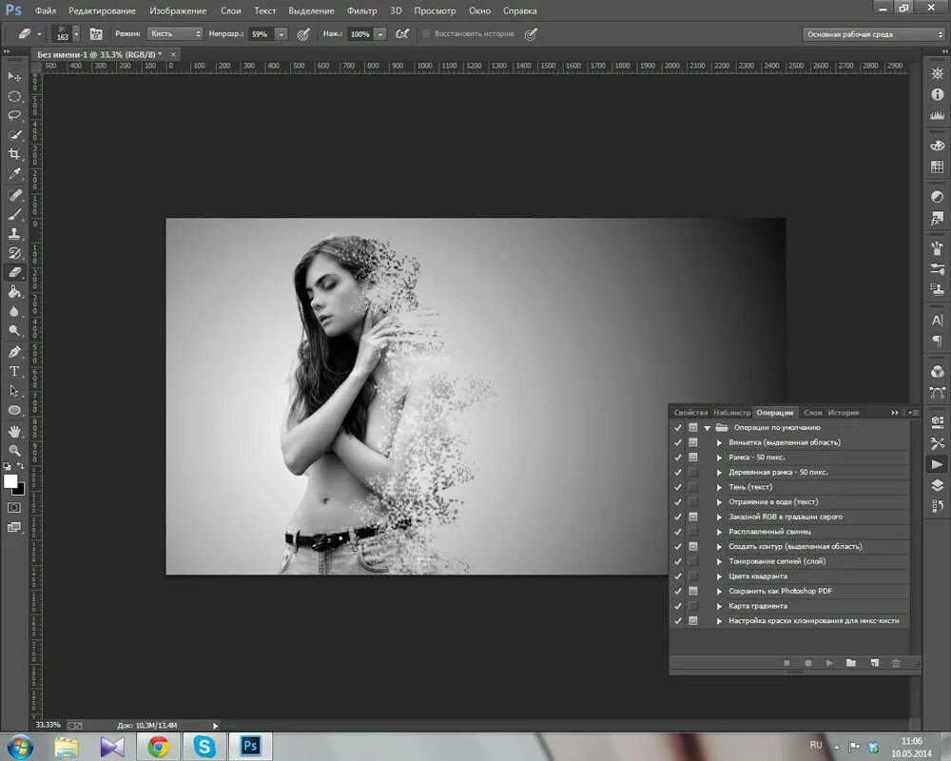951x761 pixels.
Task: Click the stop recording button in Actions
Action: (786, 663)
